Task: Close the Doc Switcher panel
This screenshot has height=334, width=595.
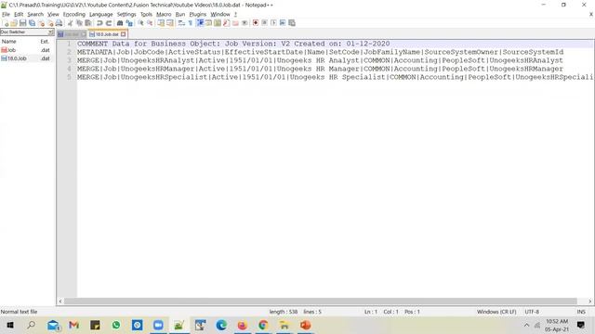Action: point(51,32)
